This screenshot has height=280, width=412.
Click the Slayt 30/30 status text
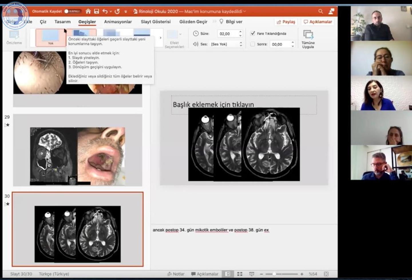[21, 274]
